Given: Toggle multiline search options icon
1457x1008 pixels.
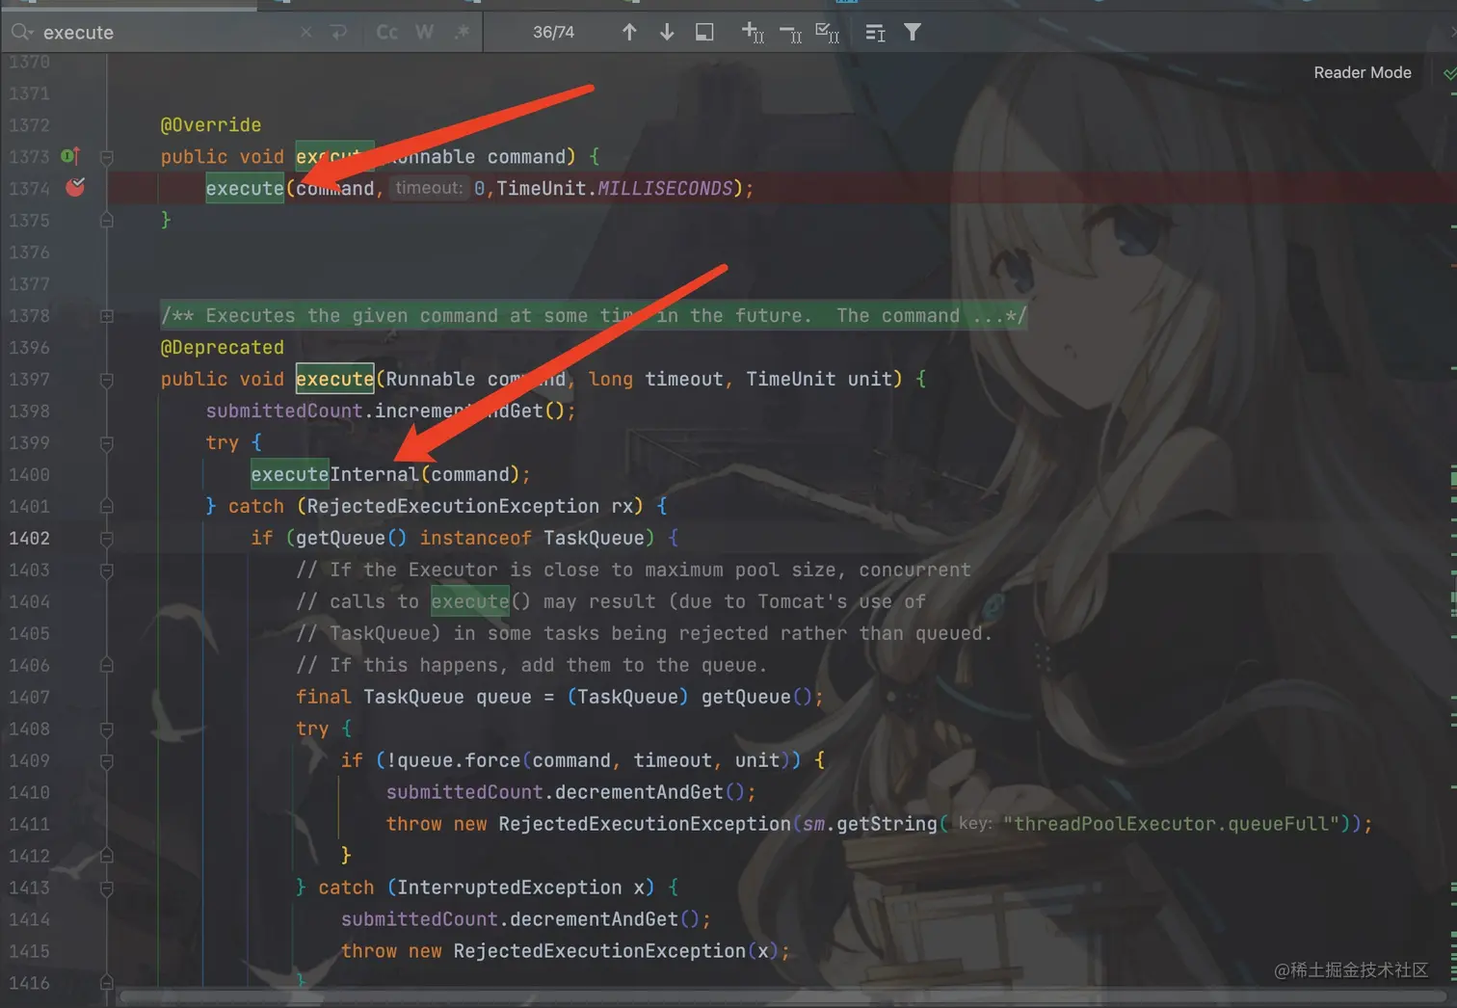Looking at the screenshot, I should coord(875,33).
